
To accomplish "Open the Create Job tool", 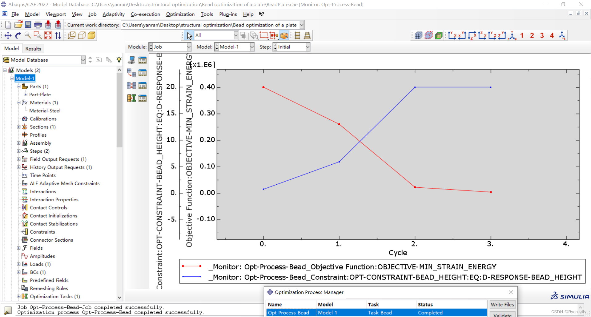I will point(131,60).
